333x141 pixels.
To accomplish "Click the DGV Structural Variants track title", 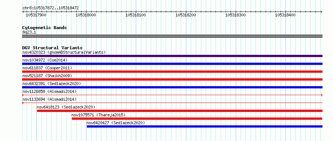I will coord(52,48).
